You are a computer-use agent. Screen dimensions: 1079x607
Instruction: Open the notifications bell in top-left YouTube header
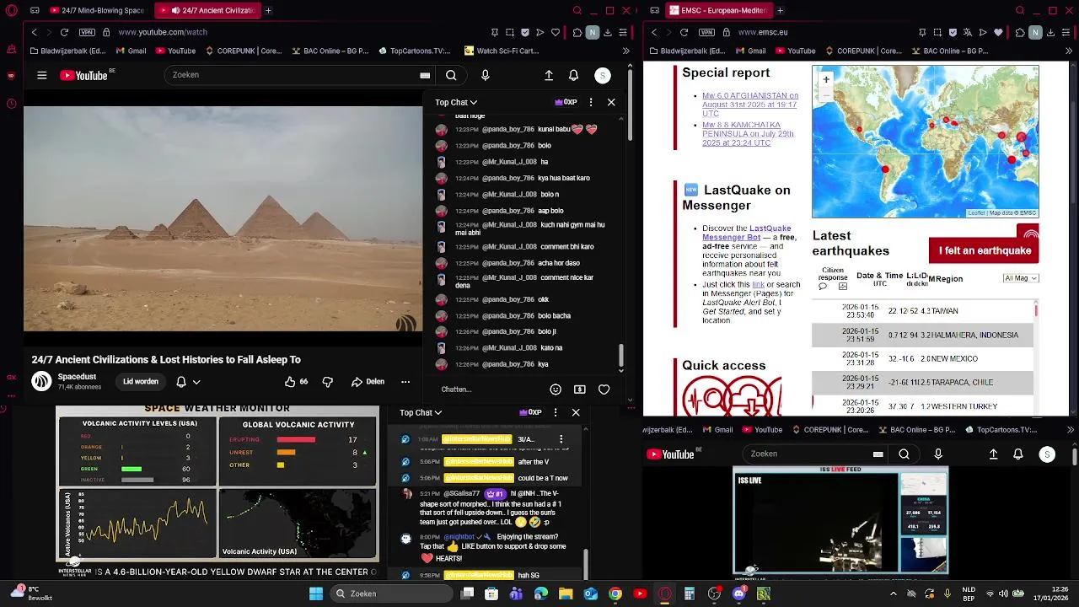point(573,75)
